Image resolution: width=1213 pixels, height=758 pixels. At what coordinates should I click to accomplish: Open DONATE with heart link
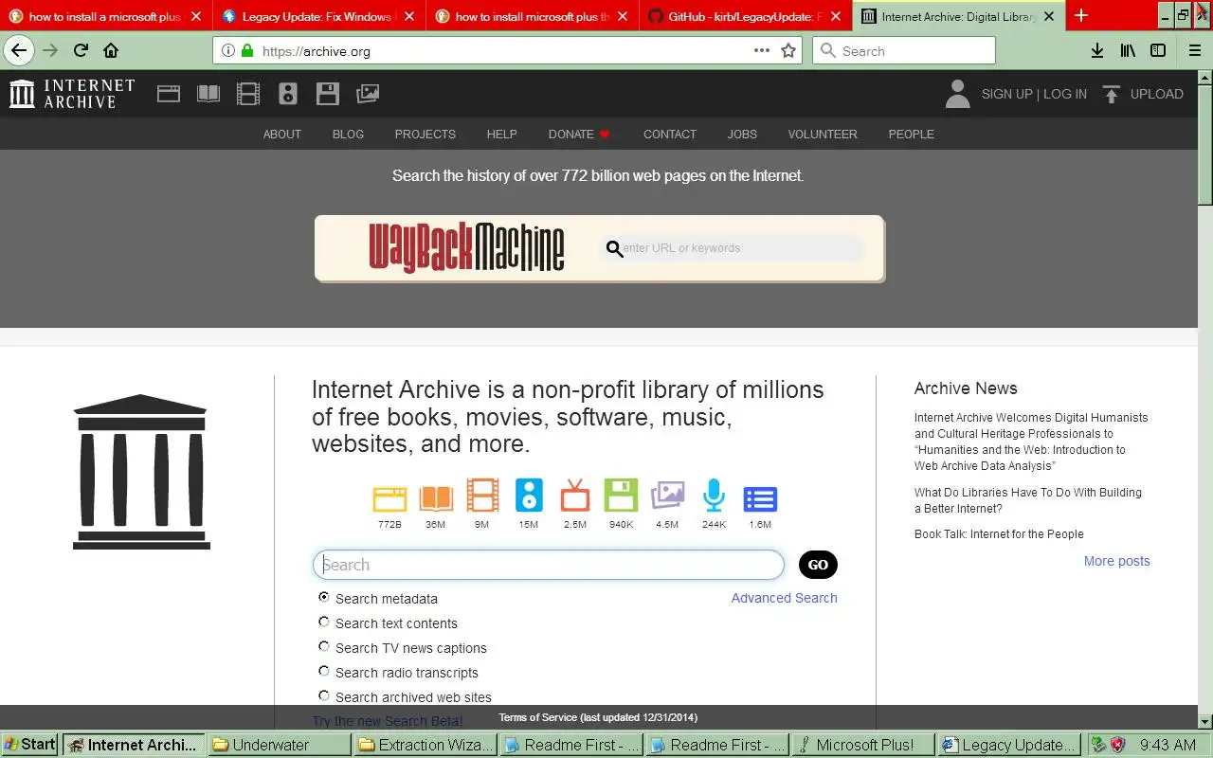(x=579, y=134)
